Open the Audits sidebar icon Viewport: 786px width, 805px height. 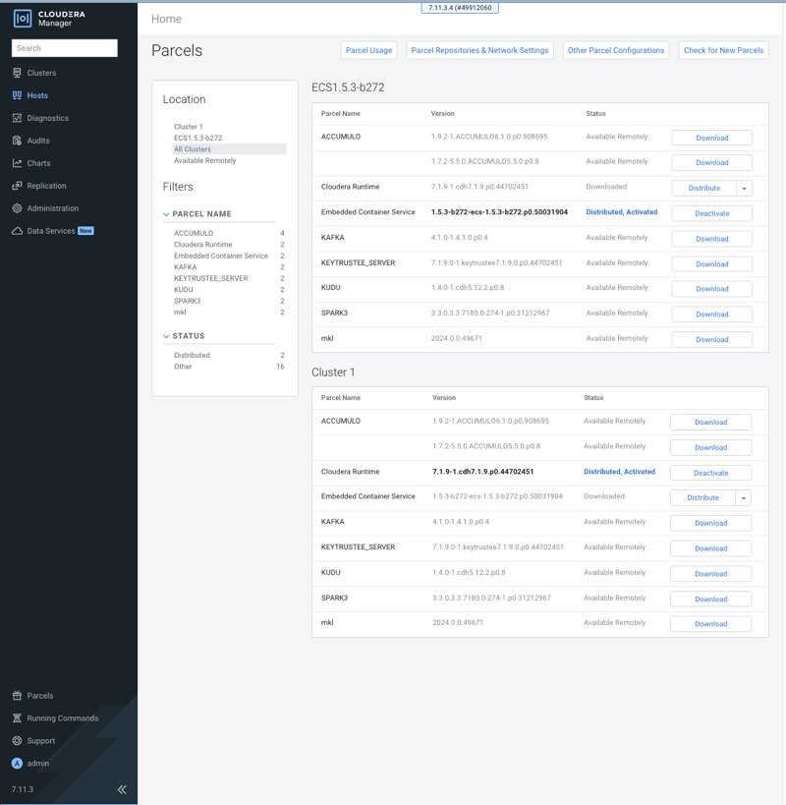tap(17, 141)
